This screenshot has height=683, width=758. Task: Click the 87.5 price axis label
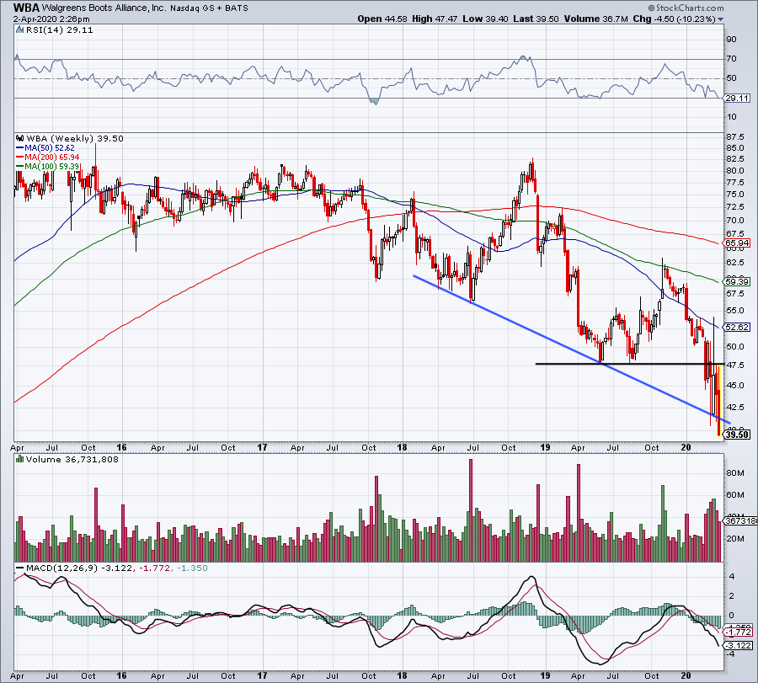pyautogui.click(x=735, y=137)
